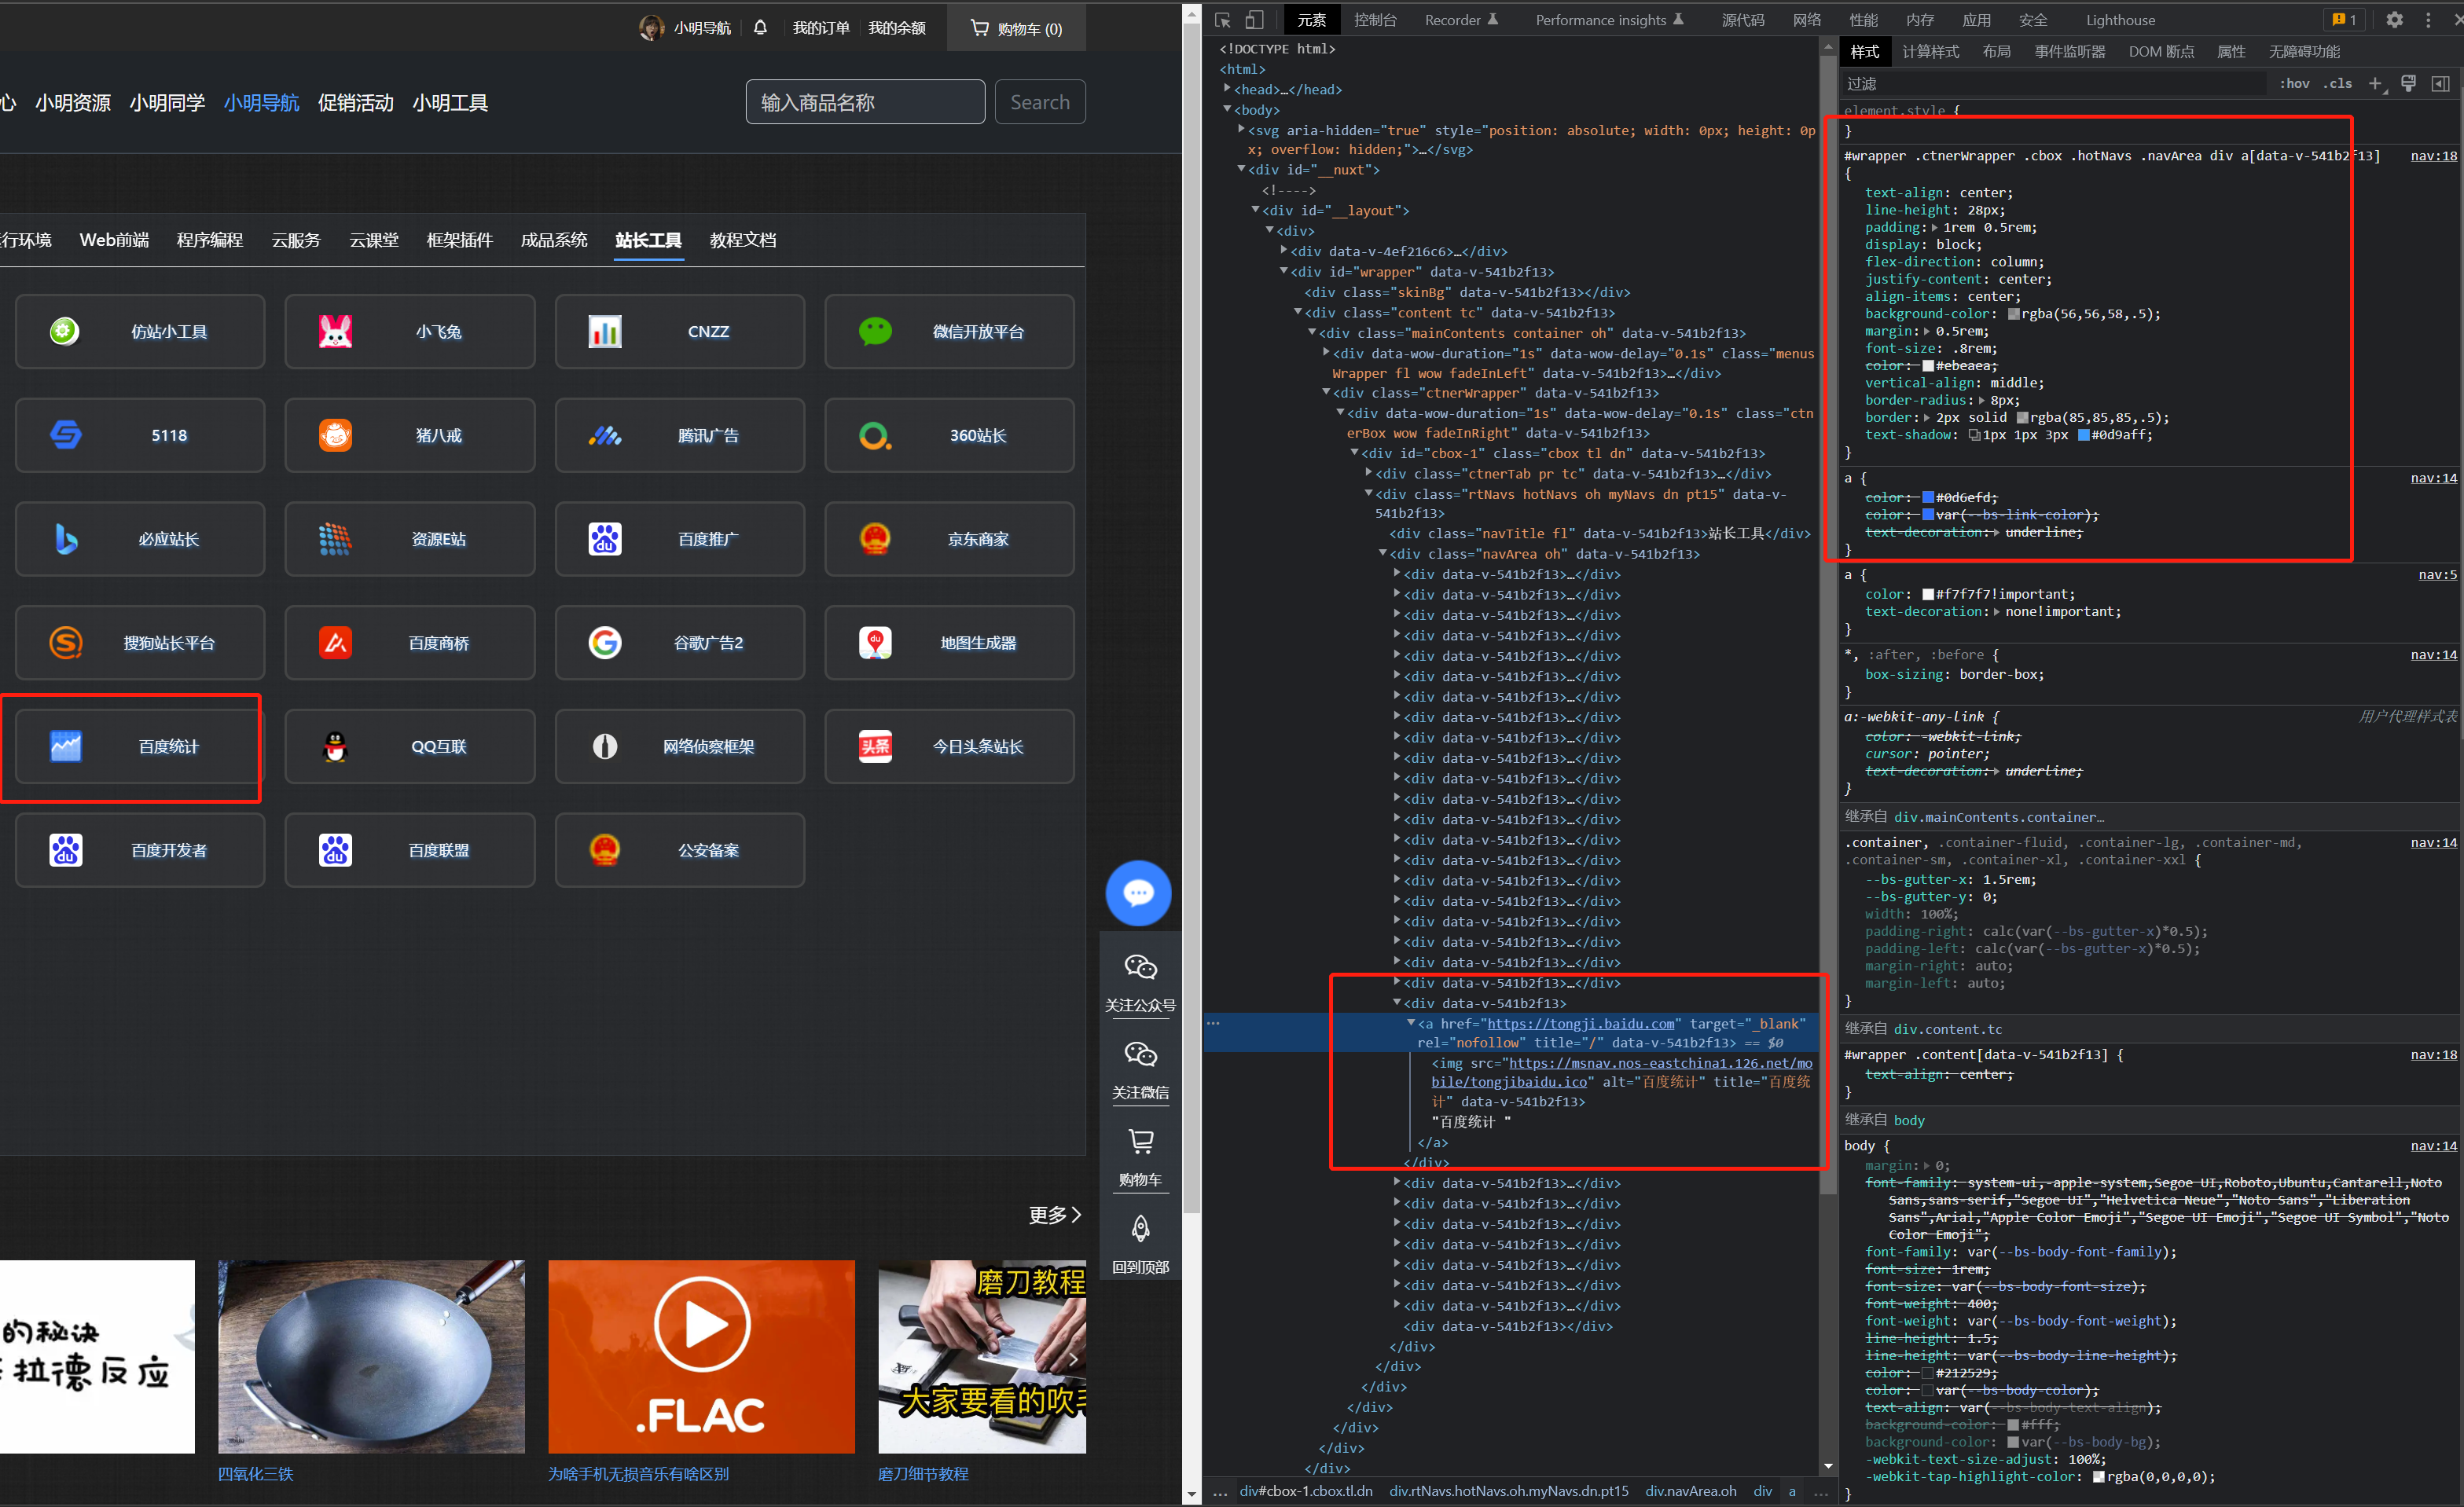Collapse div id=wrapper node
The height and width of the screenshot is (1507, 2464).
(x=1283, y=271)
